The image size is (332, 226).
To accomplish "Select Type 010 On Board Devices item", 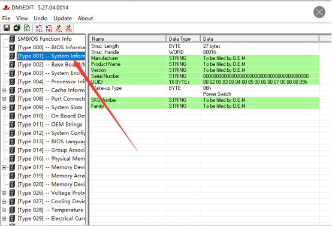I will tap(51, 116).
